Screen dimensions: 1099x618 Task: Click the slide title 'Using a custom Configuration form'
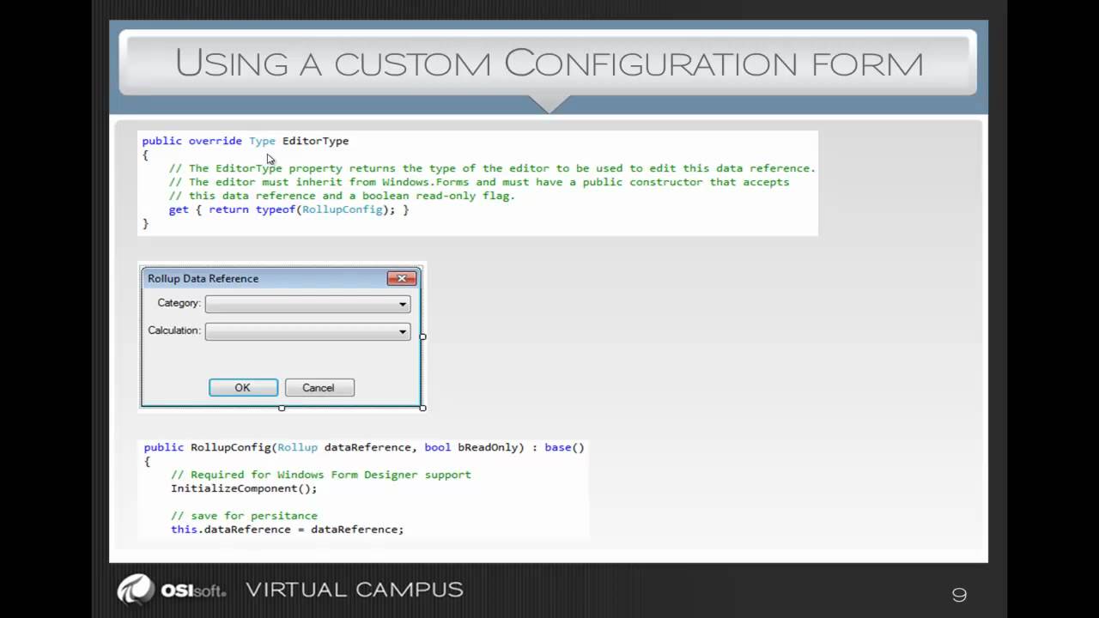(549, 63)
